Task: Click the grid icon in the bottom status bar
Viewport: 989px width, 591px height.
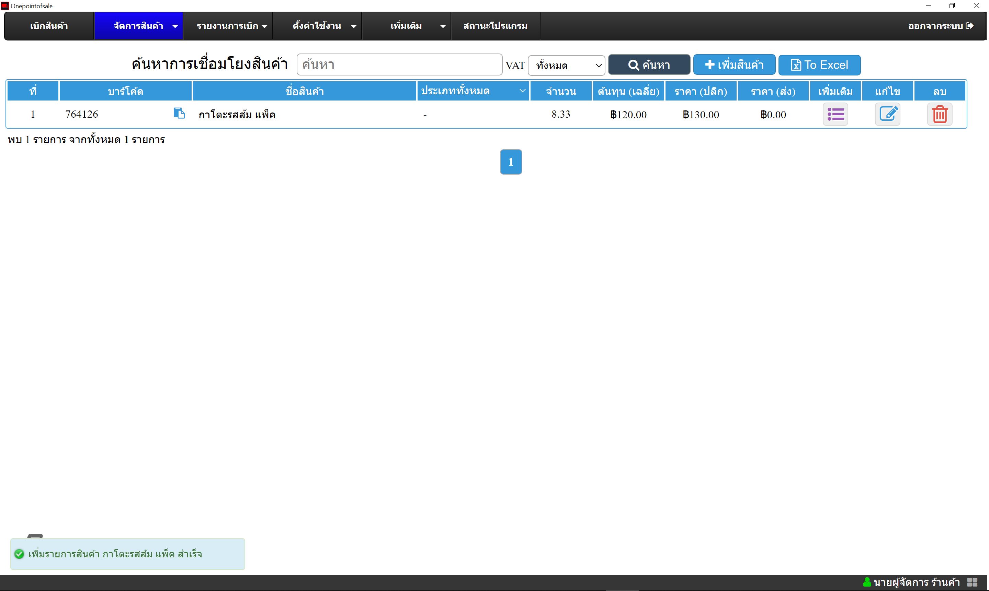Action: point(972,582)
